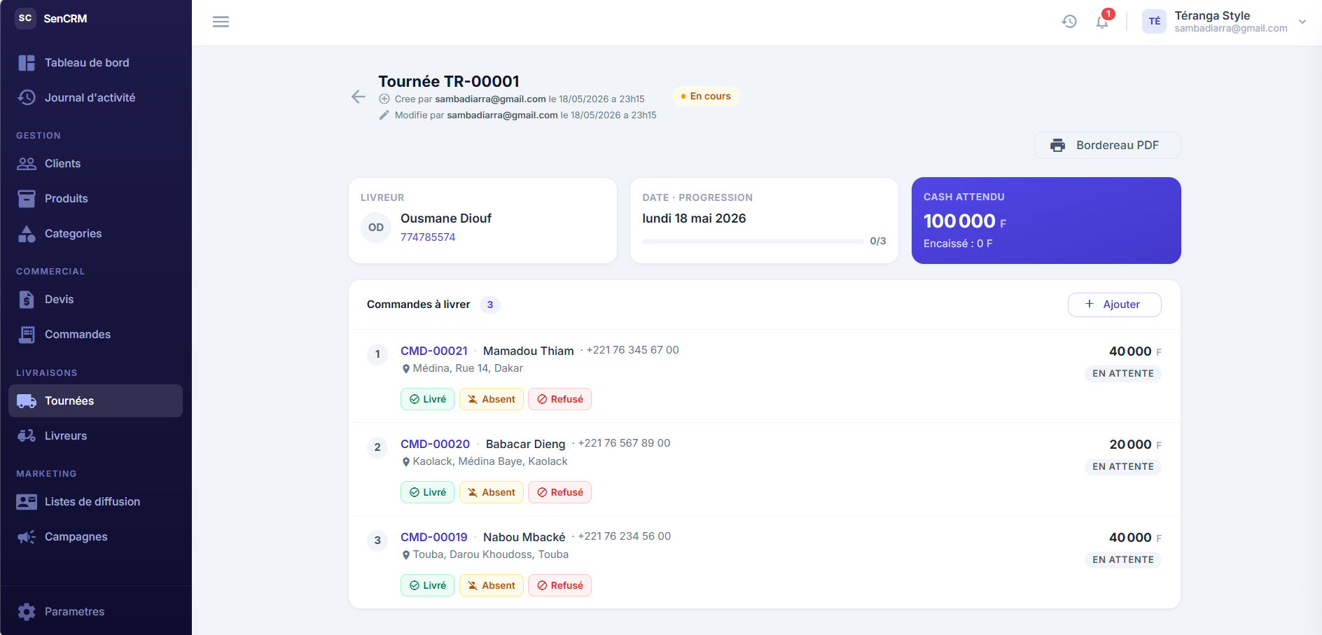Mark Nabou Mbacké's order Absent

(x=491, y=585)
